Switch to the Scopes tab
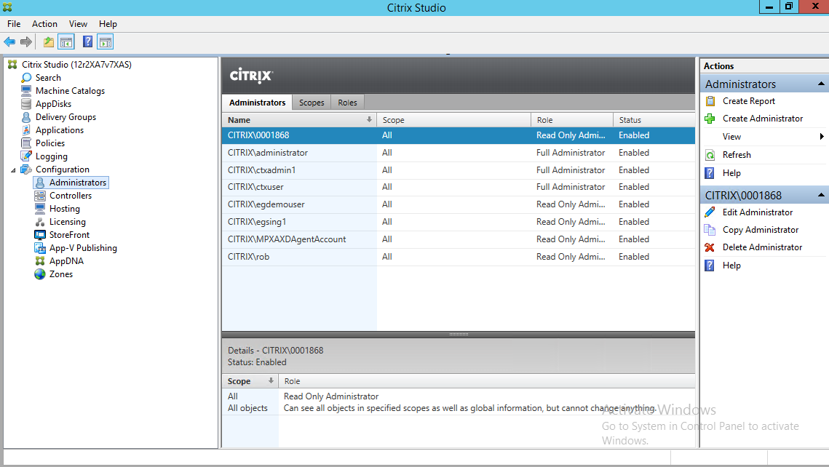The width and height of the screenshot is (829, 467). [312, 103]
